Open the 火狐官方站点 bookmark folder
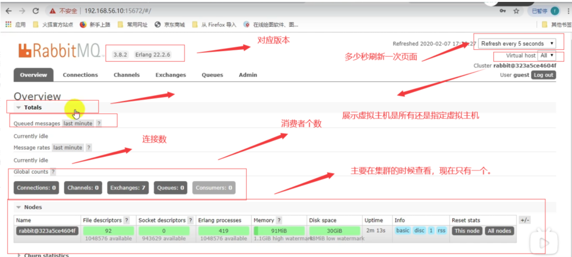572x257 pixels. 53,25
